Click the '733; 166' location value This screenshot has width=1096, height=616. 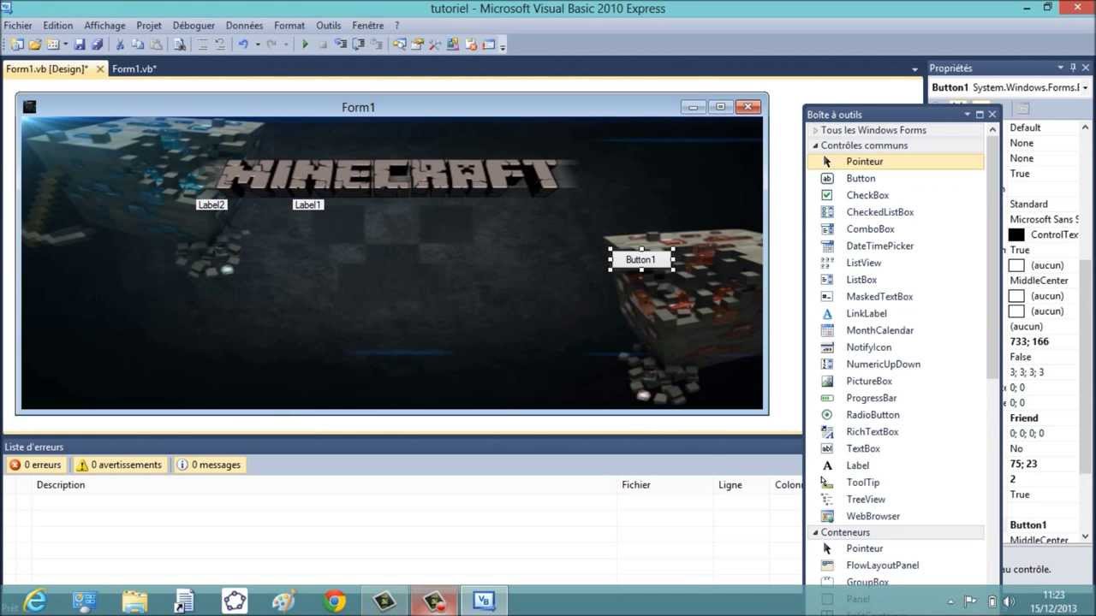[x=1029, y=341]
